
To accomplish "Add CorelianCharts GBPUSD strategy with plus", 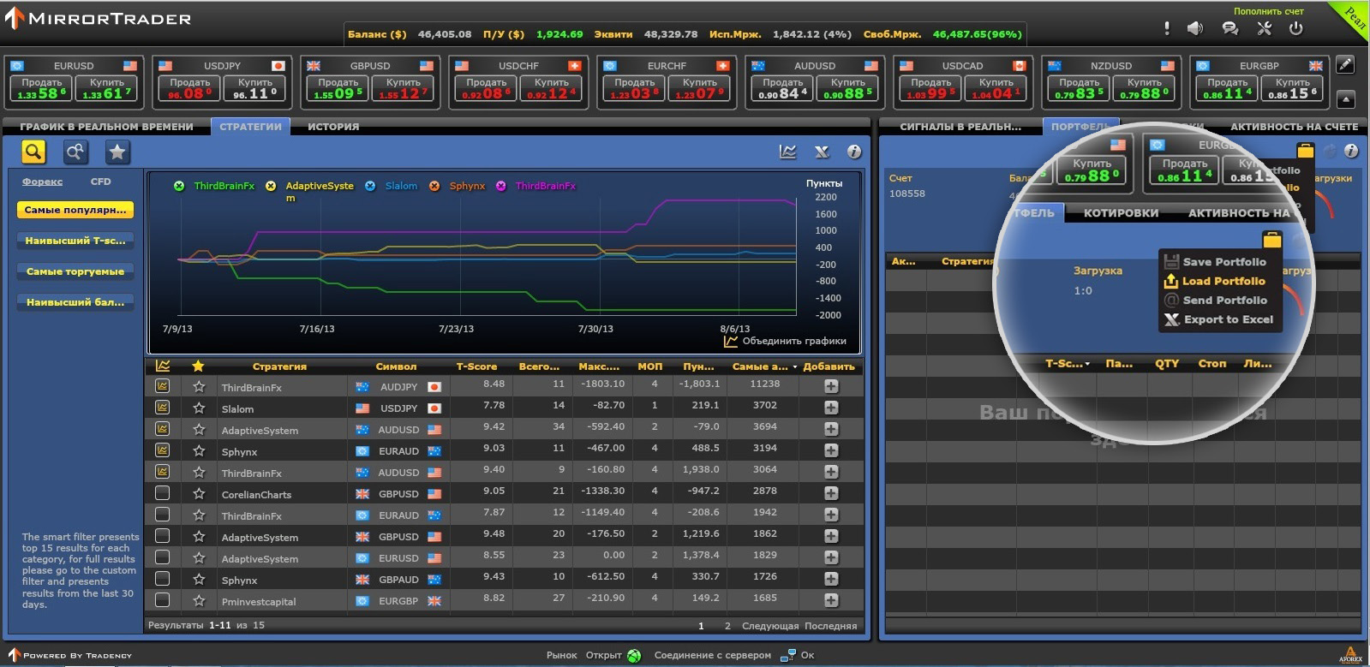I will pyautogui.click(x=831, y=493).
